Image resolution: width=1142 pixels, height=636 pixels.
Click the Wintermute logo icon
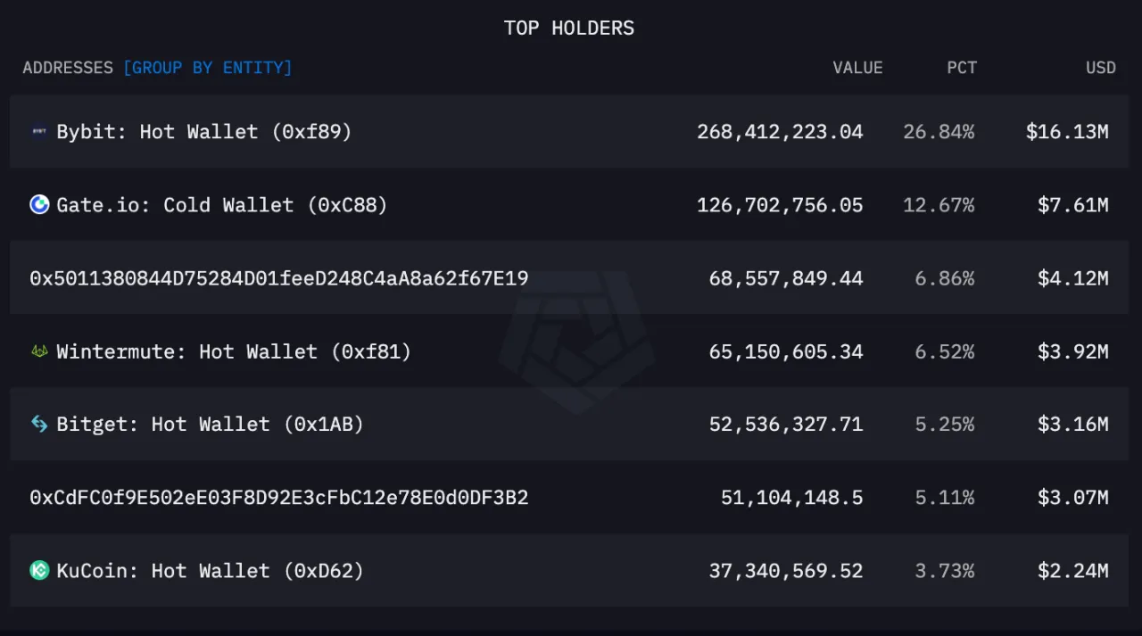39,351
